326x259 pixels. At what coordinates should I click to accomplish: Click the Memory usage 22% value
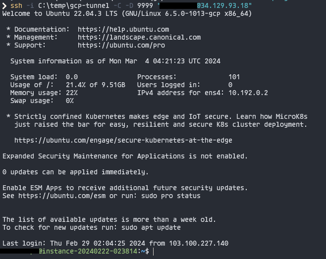72,93
